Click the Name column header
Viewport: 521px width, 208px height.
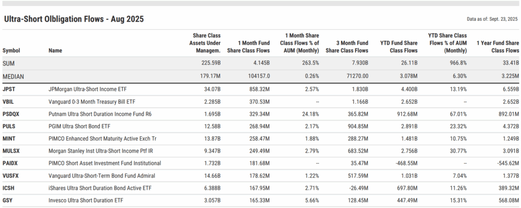click(x=55, y=50)
